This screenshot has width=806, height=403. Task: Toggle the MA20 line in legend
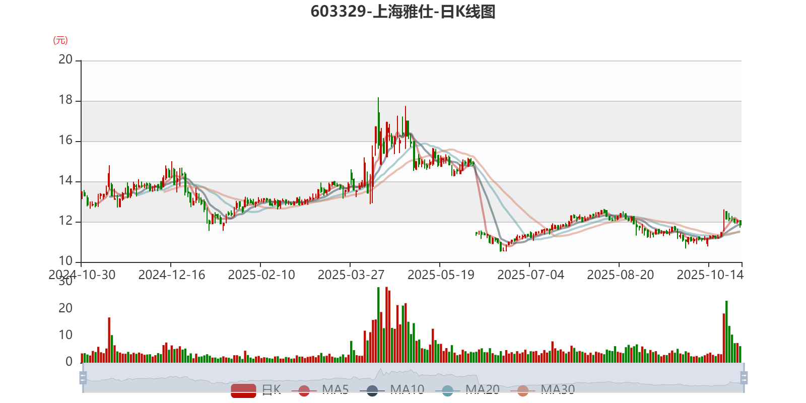pyautogui.click(x=467, y=390)
